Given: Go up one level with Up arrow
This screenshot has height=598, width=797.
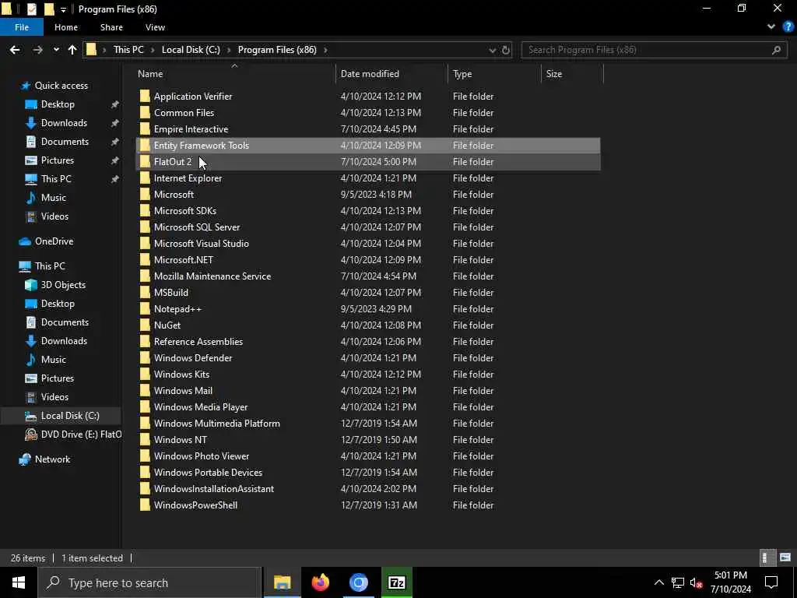Looking at the screenshot, I should 72,50.
